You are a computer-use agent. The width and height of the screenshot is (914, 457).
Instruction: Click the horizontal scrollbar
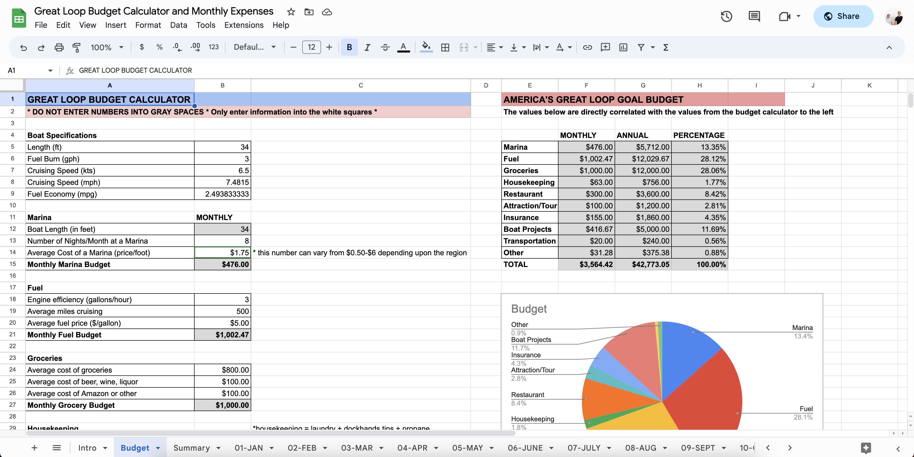pyautogui.click(x=271, y=433)
